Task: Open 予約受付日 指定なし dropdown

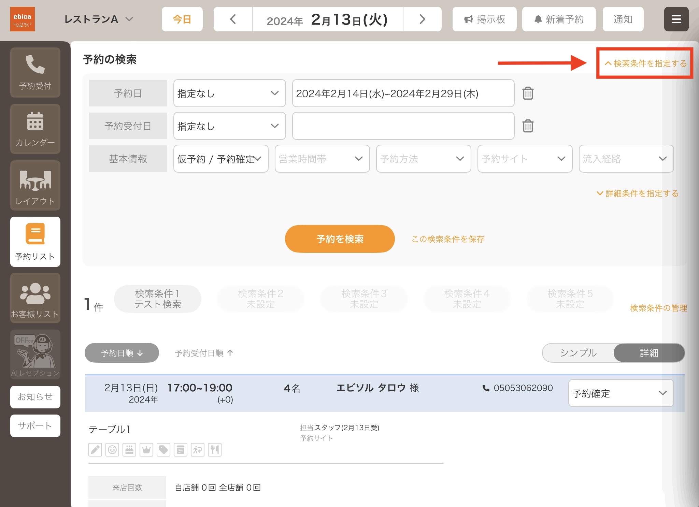Action: pos(229,126)
